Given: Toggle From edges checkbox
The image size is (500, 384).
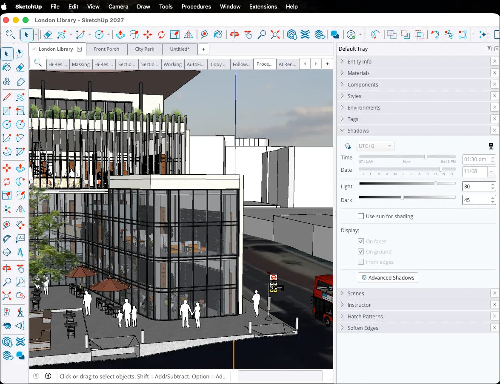Looking at the screenshot, I should (361, 262).
